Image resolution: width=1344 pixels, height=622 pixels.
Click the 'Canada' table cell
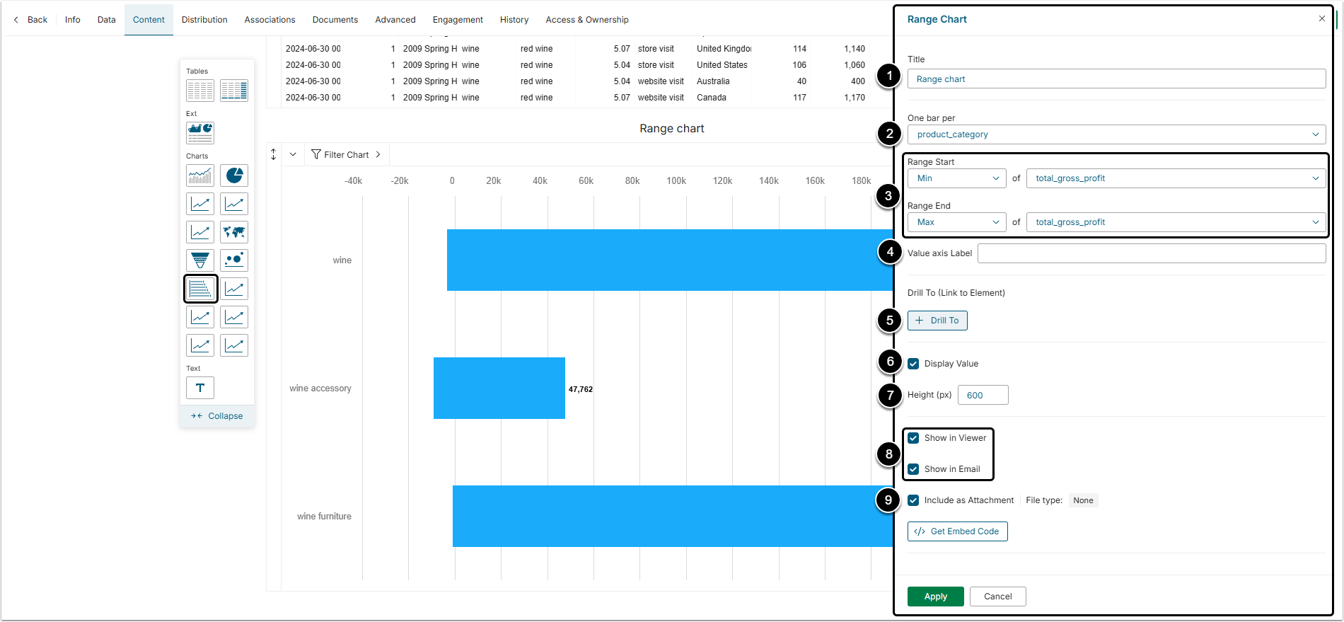coord(712,98)
